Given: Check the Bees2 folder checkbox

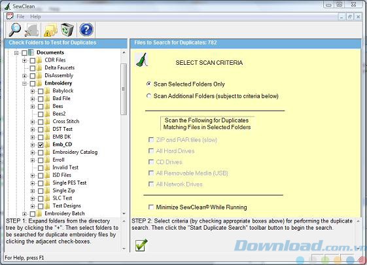Looking at the screenshot, I should (x=41, y=114).
